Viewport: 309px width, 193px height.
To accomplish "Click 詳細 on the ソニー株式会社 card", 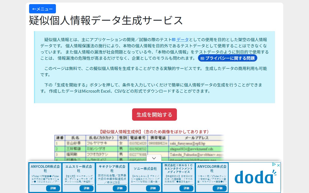I will (153, 188).
